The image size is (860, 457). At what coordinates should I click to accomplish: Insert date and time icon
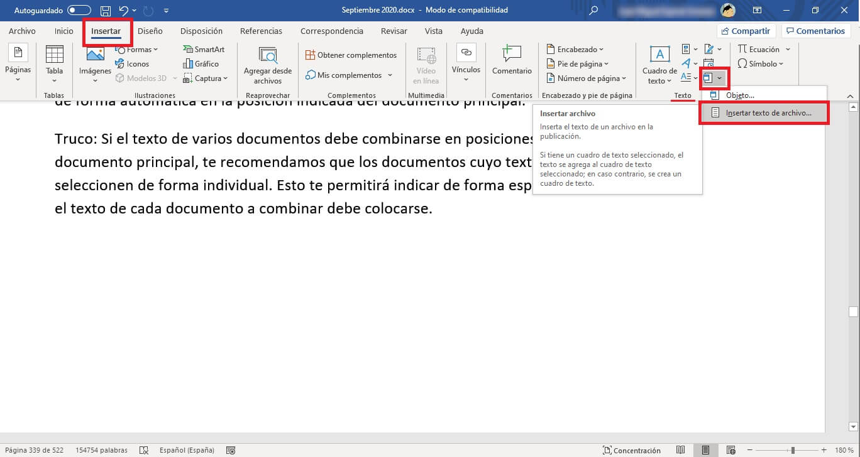[x=708, y=63]
